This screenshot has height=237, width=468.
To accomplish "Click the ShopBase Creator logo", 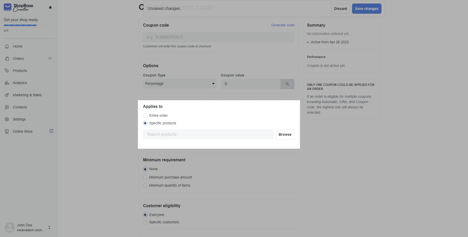I will 18,7.
